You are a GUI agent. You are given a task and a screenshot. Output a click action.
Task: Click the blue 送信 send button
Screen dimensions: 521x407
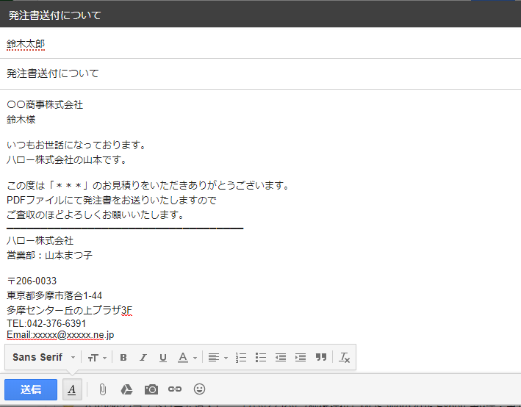tap(30, 389)
